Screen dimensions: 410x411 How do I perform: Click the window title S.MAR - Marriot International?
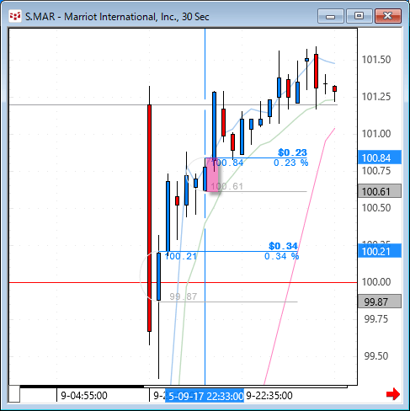[117, 17]
